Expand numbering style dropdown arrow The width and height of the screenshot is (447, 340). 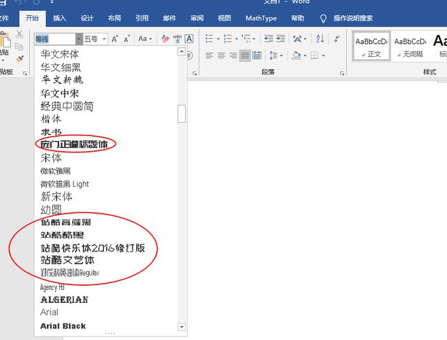[237, 38]
